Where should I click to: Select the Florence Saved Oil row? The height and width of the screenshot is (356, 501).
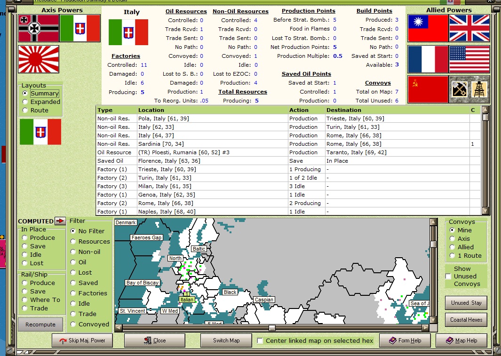tap(288, 161)
